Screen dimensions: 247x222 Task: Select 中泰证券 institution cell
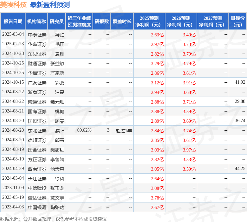pos(37,35)
